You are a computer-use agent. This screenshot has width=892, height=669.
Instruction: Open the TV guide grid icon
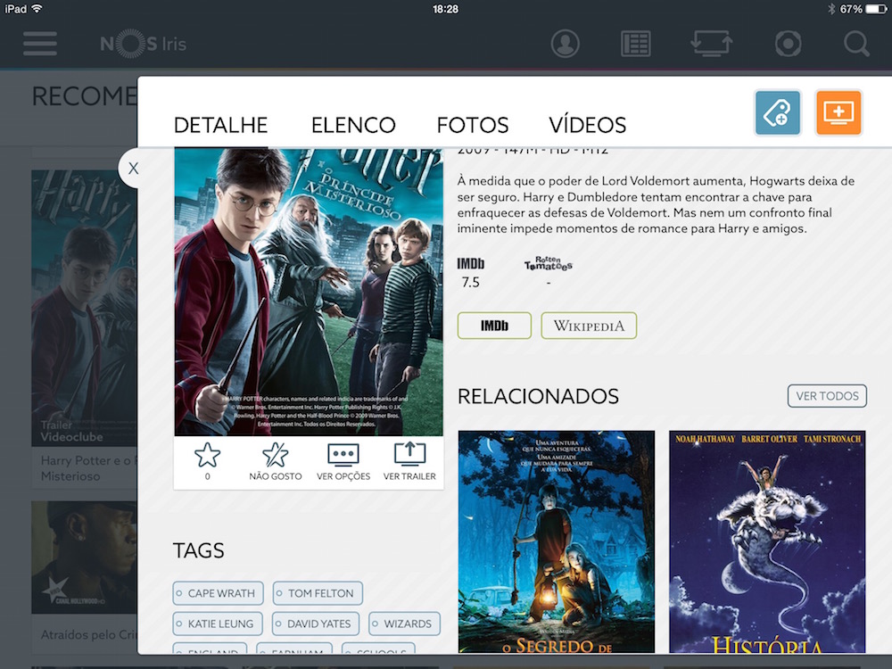[635, 44]
